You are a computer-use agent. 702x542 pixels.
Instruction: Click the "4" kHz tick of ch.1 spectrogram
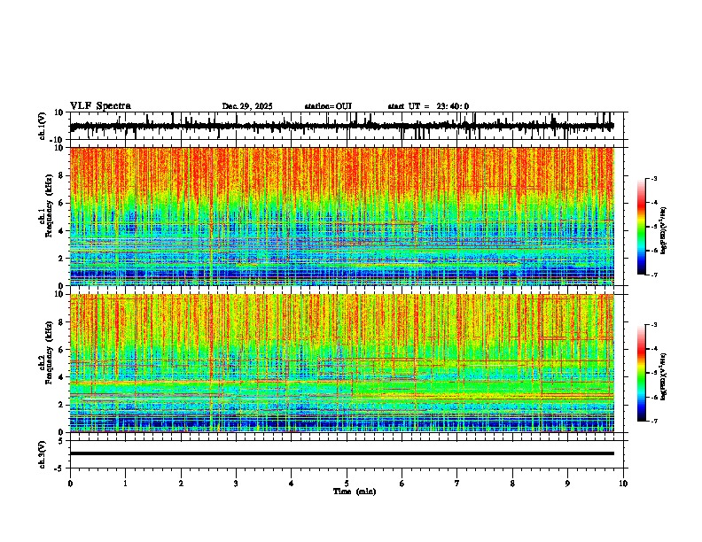click(x=62, y=231)
